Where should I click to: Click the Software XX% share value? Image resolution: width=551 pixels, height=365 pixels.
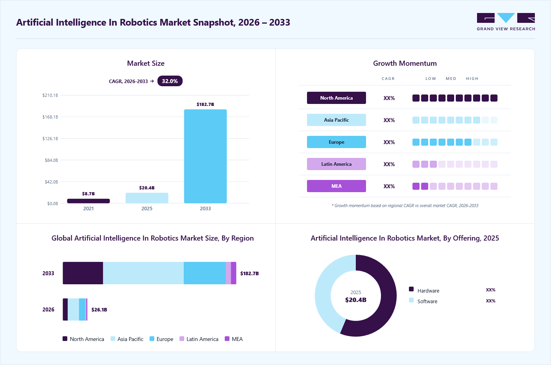[x=491, y=301]
